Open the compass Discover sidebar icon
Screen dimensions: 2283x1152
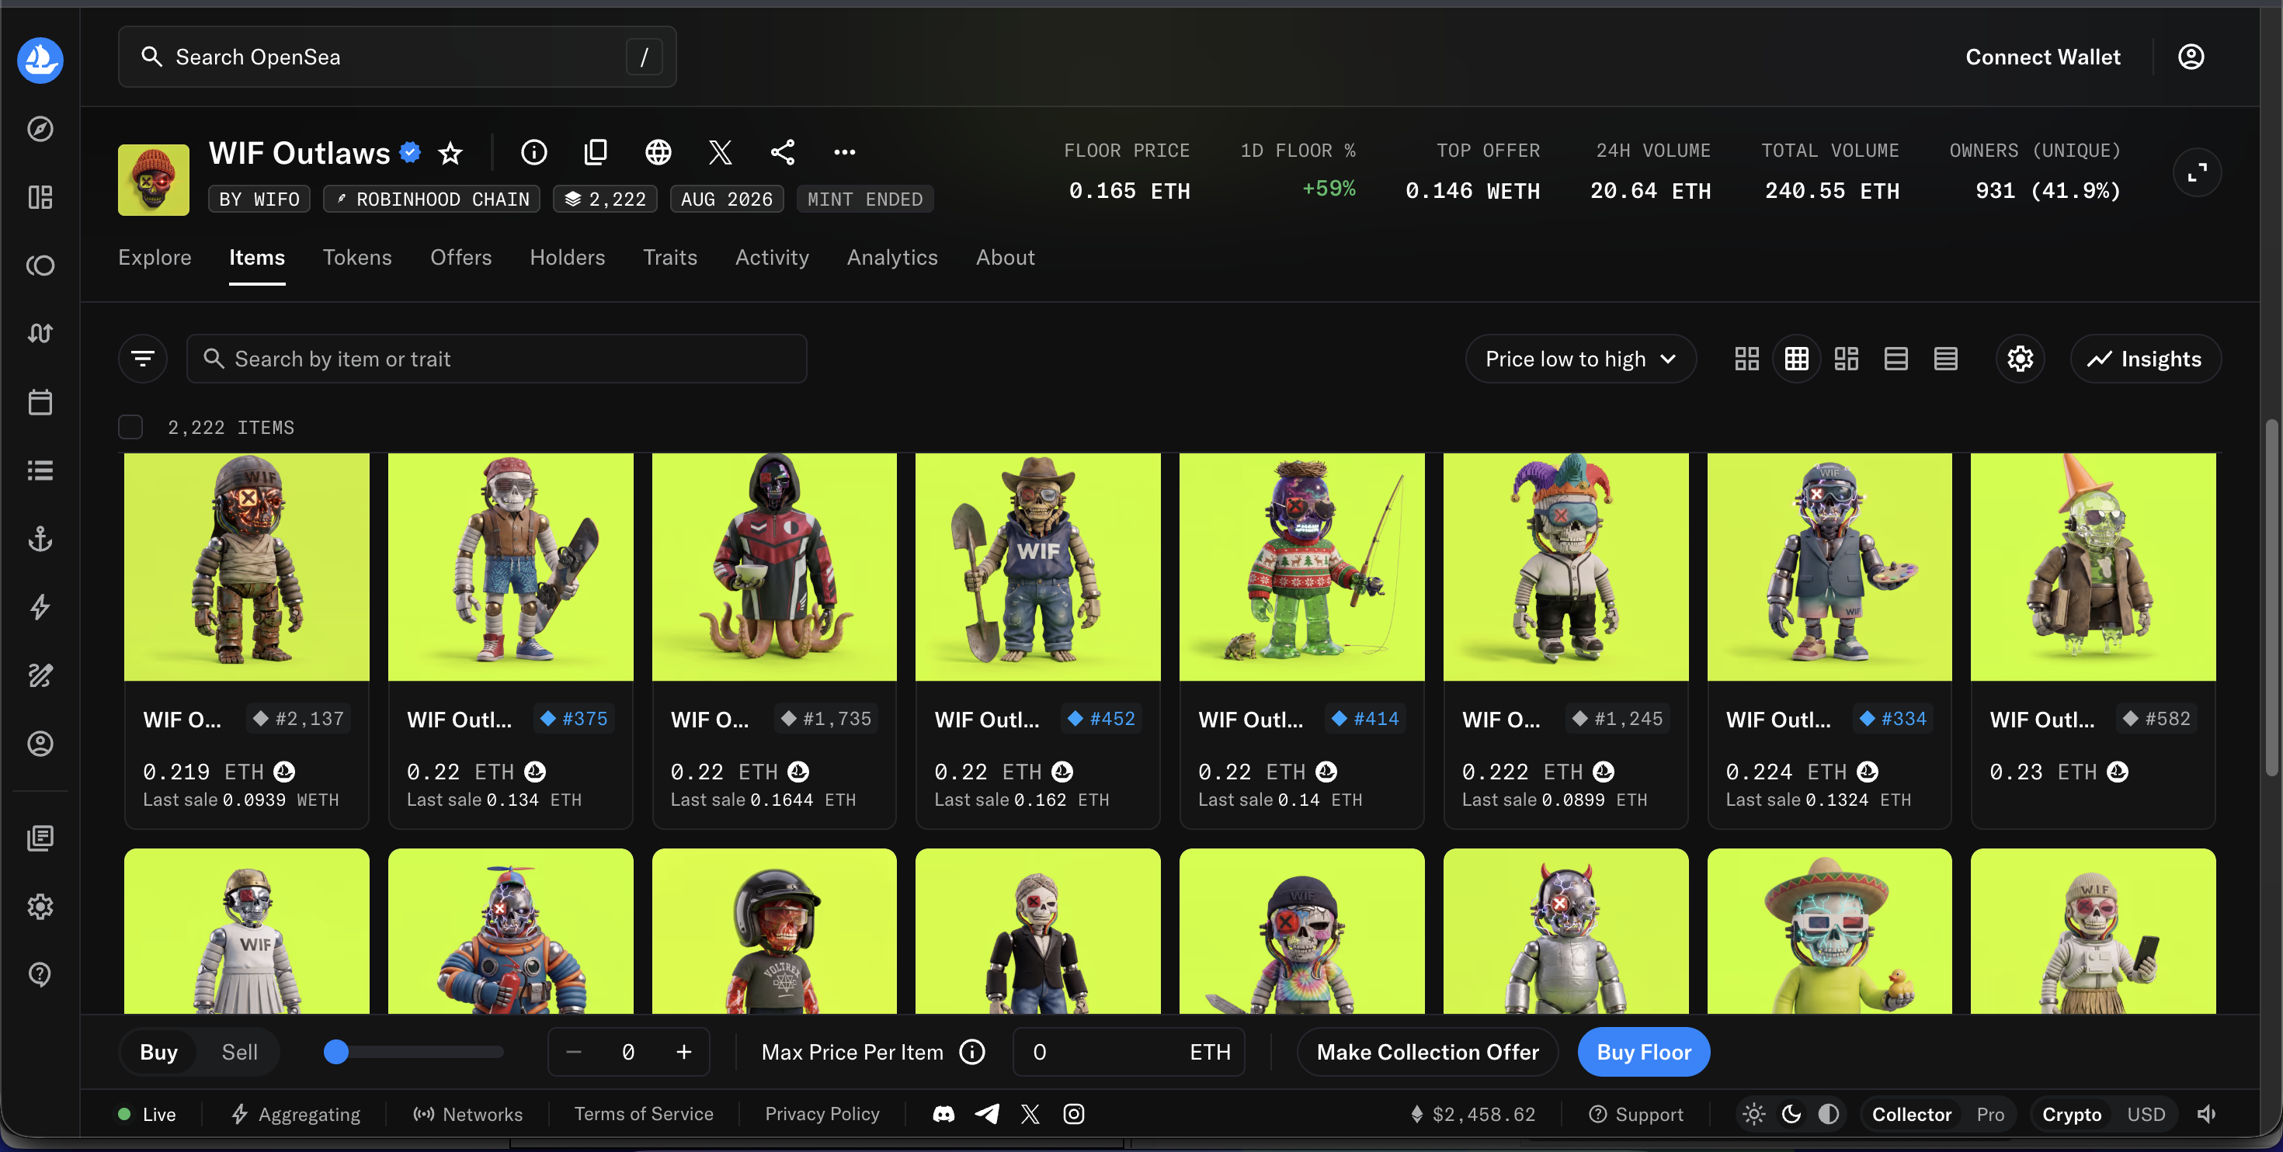tap(40, 129)
